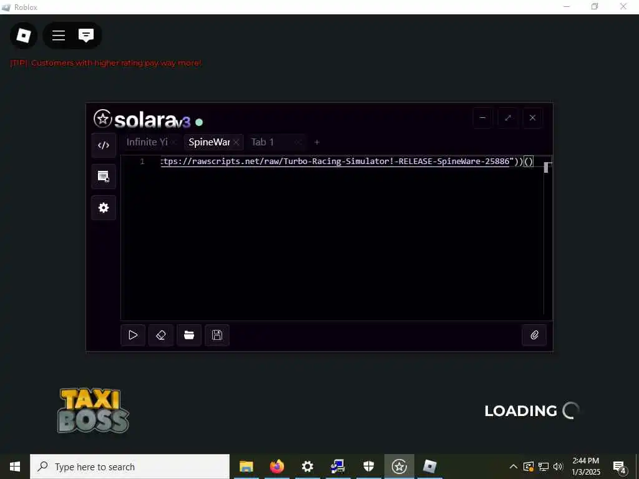Launch Firefox from the taskbar
Screen dimensions: 639x479
click(x=276, y=467)
